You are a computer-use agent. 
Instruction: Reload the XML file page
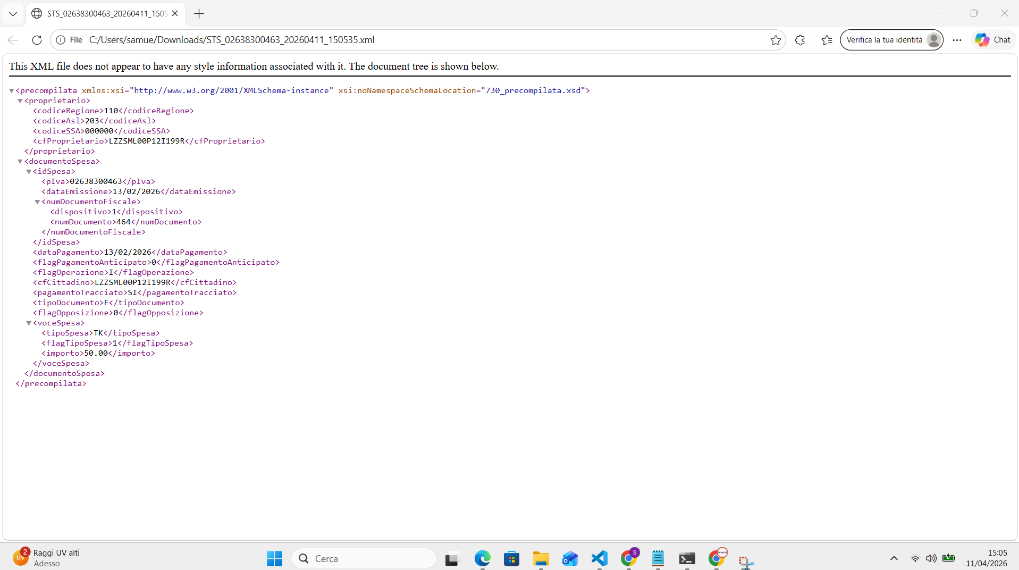click(37, 40)
